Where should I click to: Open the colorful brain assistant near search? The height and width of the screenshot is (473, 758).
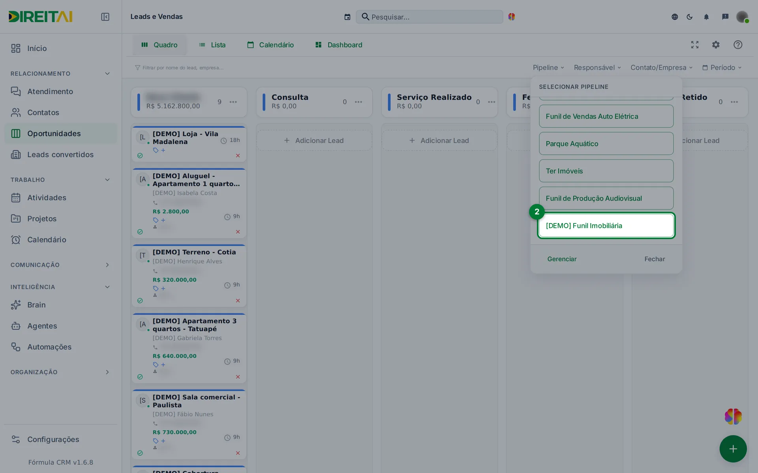click(512, 17)
